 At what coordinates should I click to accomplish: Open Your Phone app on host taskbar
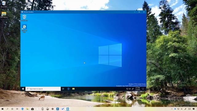click(x=42, y=109)
